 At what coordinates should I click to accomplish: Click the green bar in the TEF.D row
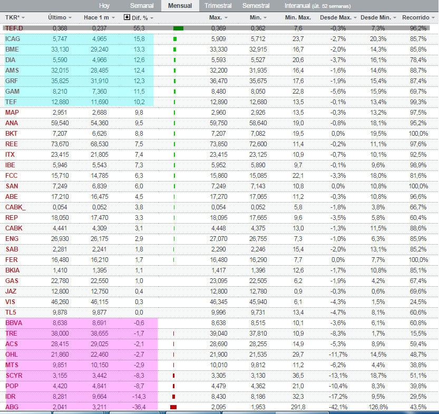click(178, 28)
